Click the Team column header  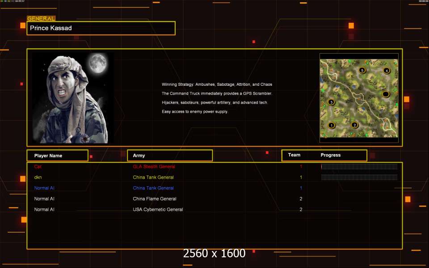tap(294, 155)
